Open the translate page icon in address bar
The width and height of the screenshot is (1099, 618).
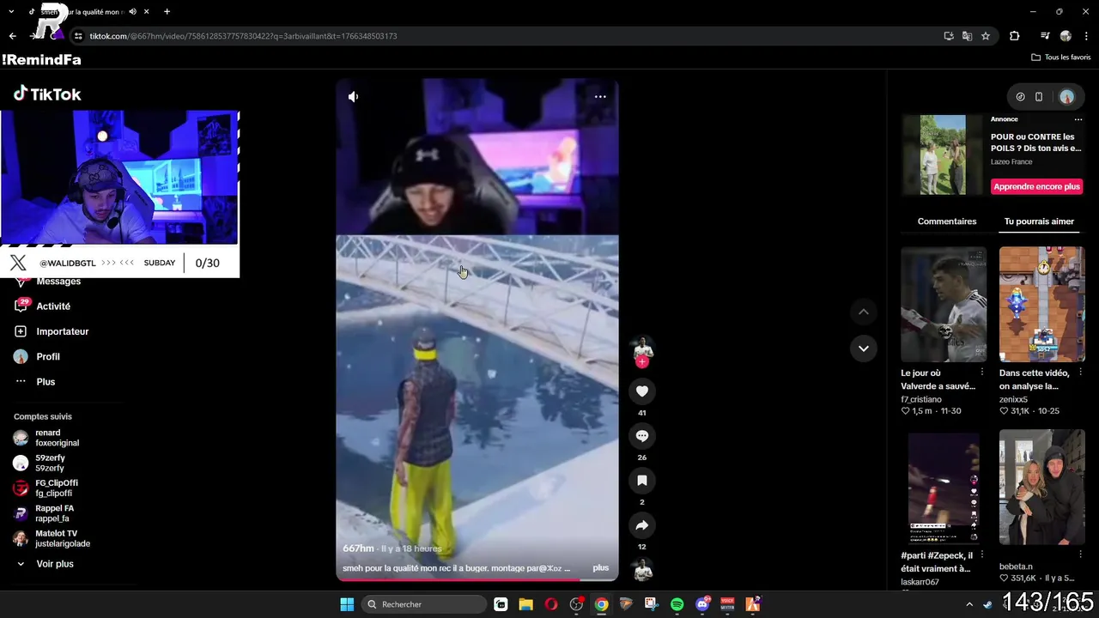tap(968, 36)
